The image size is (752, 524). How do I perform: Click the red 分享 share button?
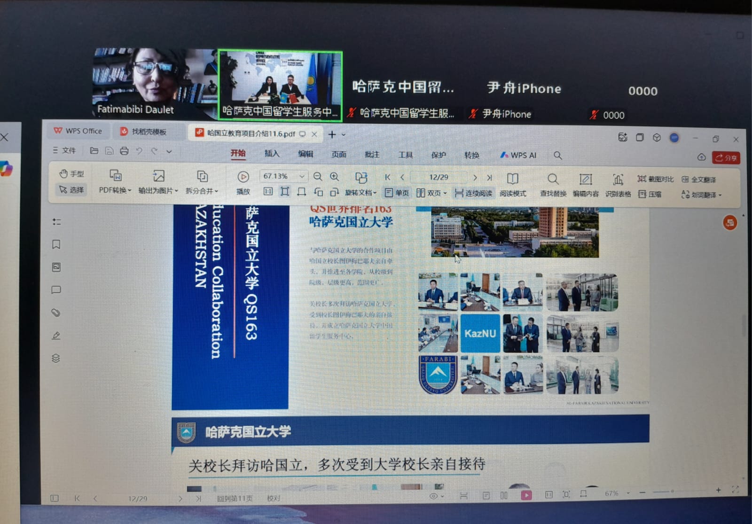[726, 158]
